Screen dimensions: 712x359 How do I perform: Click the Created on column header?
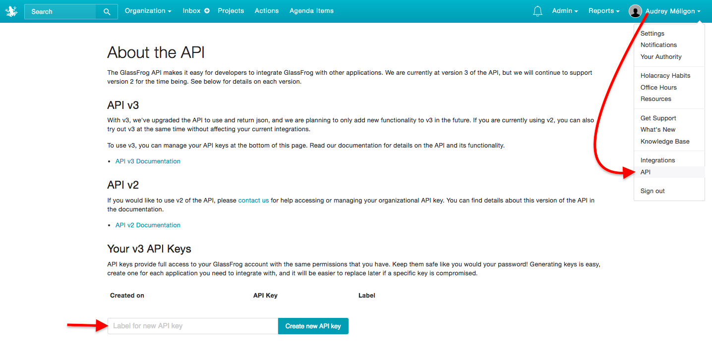(x=127, y=296)
